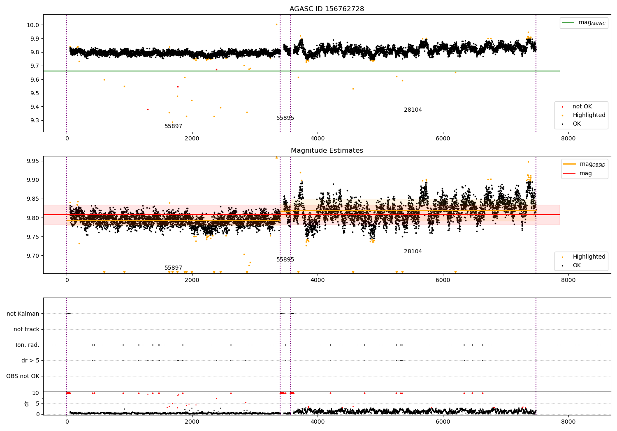Click y-axis tick '10' in bottom plot
This screenshot has width=617, height=431.
(35, 393)
